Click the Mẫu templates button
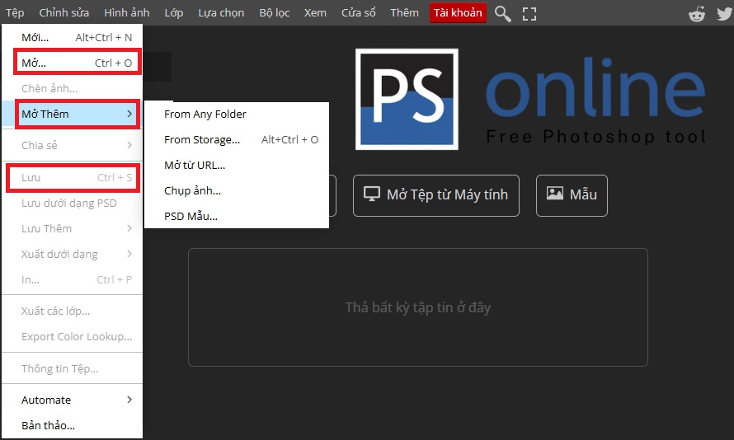 [x=572, y=195]
